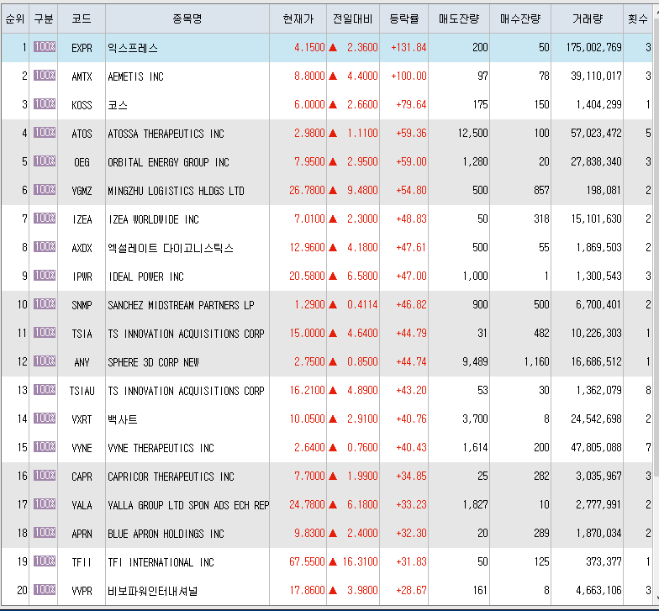Click current price 26.7800
This screenshot has width=659, height=611.
(x=307, y=190)
